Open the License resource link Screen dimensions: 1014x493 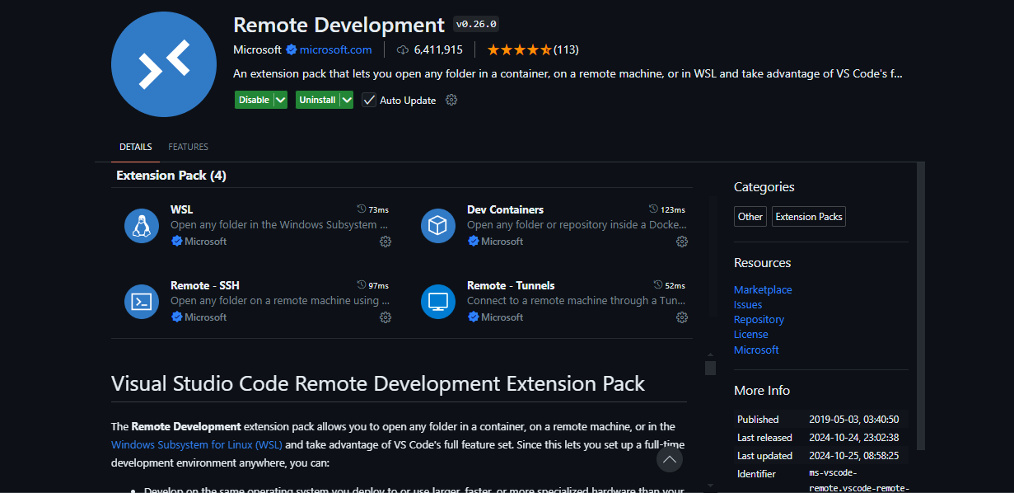(751, 335)
